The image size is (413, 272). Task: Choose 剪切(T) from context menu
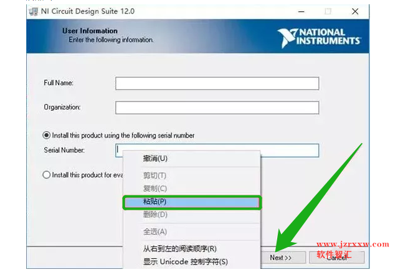click(192, 176)
